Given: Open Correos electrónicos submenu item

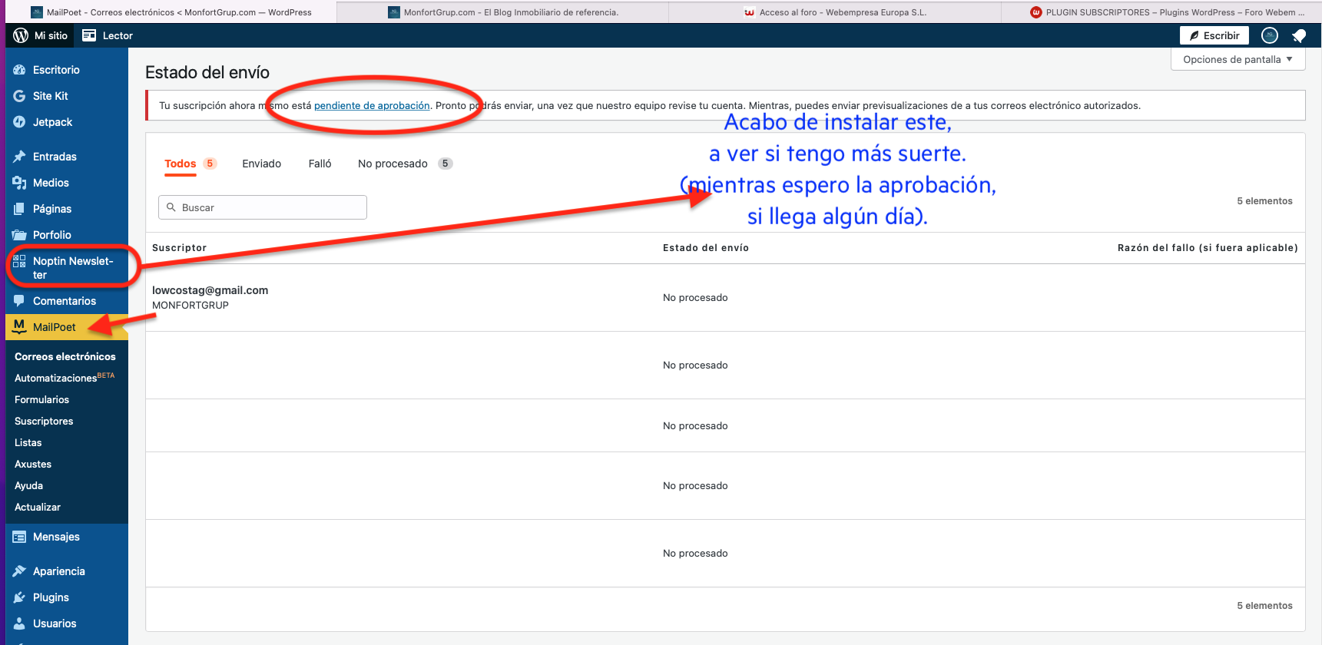Looking at the screenshot, I should point(65,356).
